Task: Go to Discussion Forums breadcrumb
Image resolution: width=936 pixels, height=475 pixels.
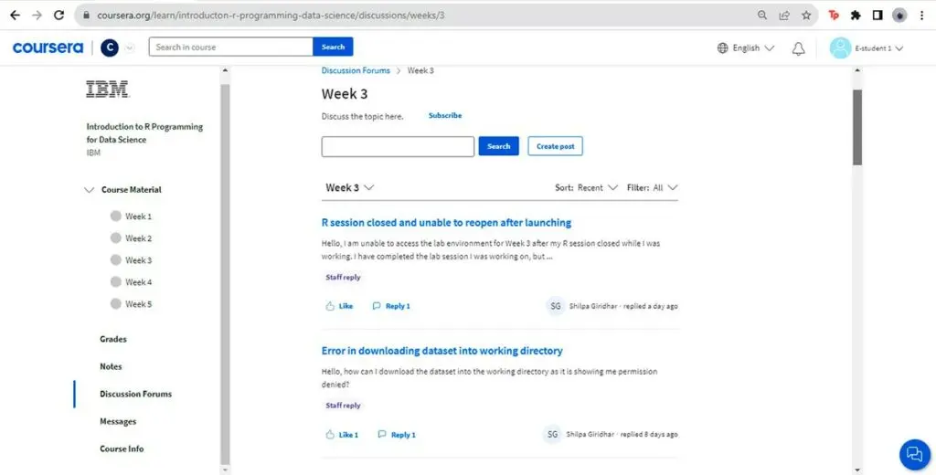Action: point(356,70)
